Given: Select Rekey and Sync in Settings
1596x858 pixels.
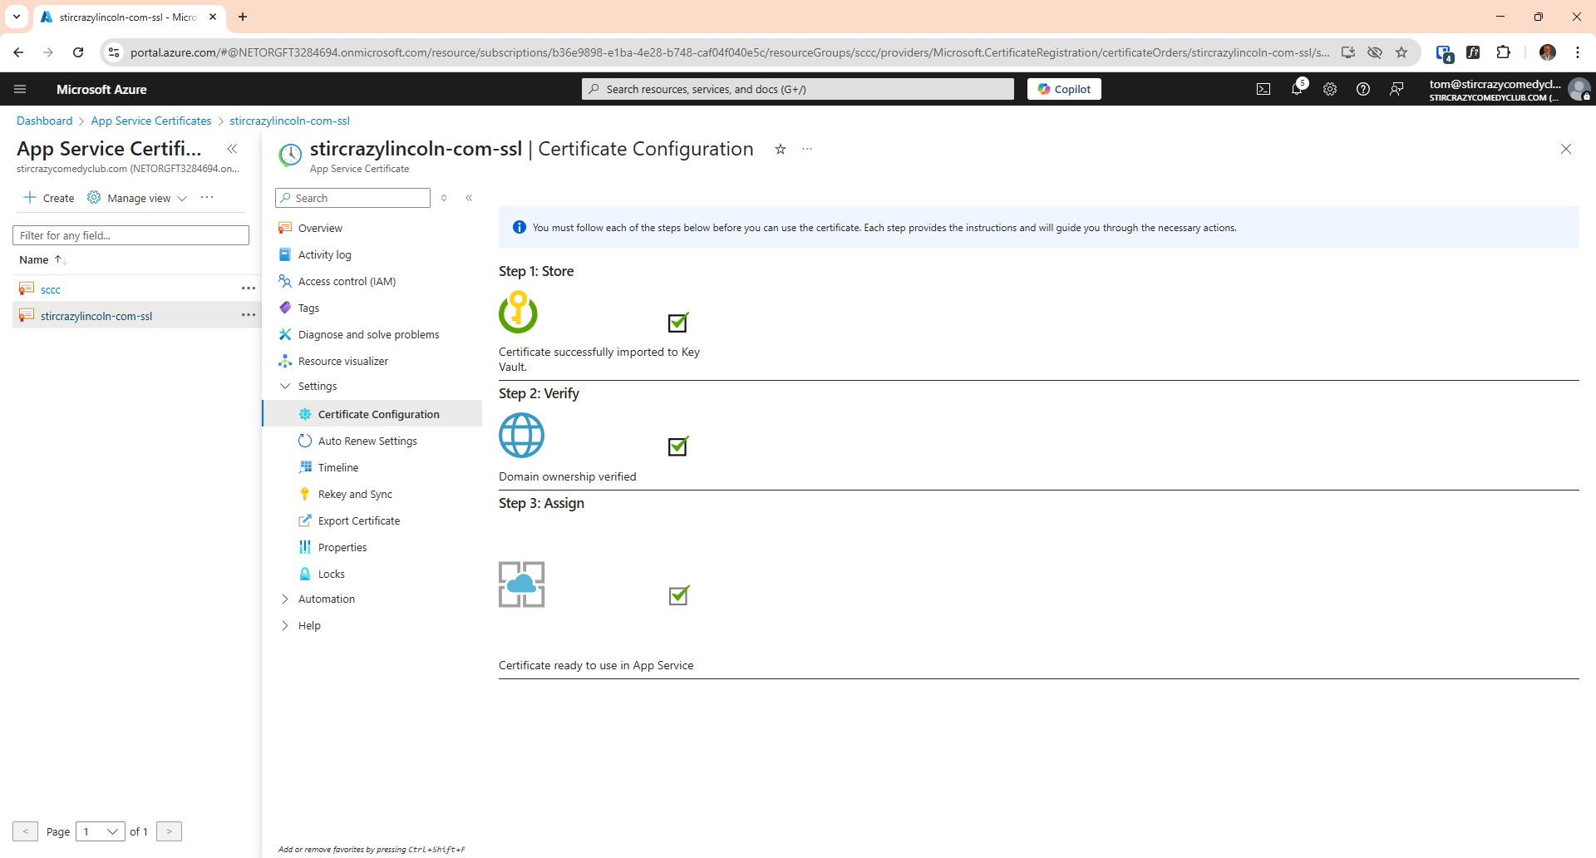Looking at the screenshot, I should [356, 493].
